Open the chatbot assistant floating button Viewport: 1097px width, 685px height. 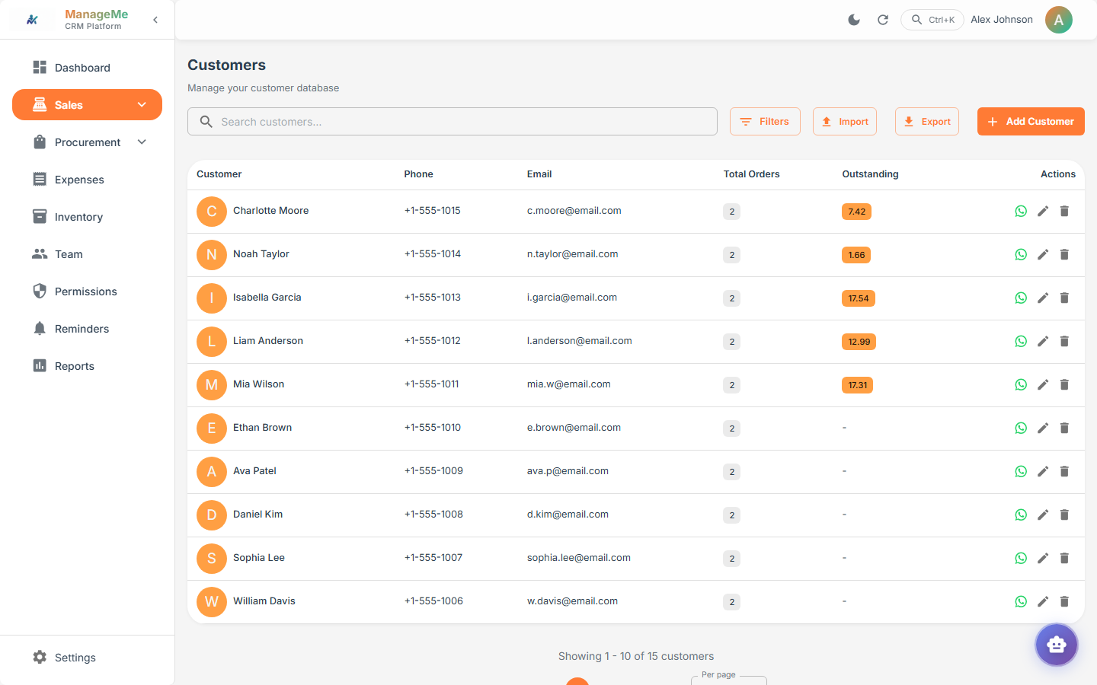tap(1056, 645)
